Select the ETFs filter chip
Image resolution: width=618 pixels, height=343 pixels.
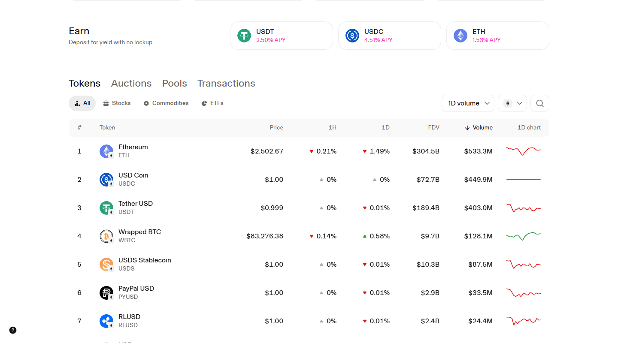pyautogui.click(x=212, y=103)
